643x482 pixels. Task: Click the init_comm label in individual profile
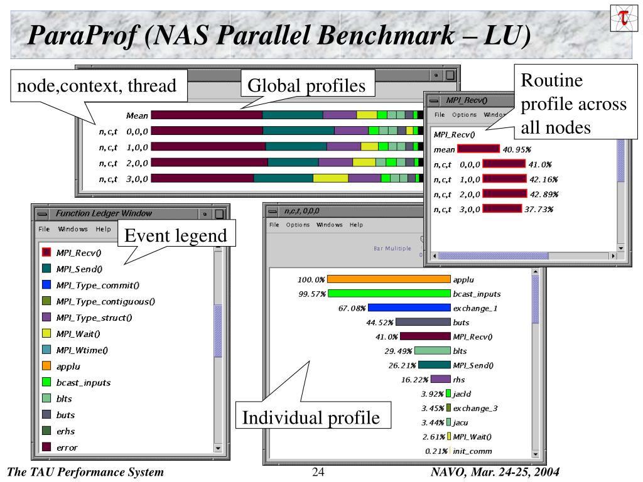click(x=472, y=451)
